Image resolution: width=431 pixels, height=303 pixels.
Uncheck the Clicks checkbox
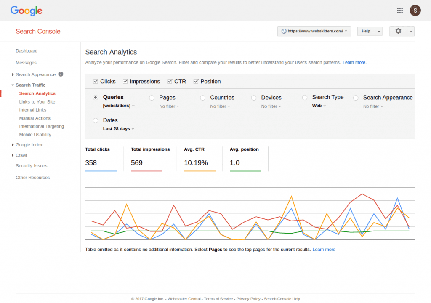click(x=96, y=81)
